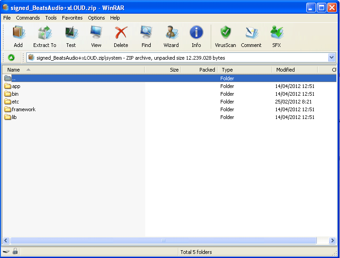Go up one level with green arrow
This screenshot has height=258, width=340.
(11, 57)
